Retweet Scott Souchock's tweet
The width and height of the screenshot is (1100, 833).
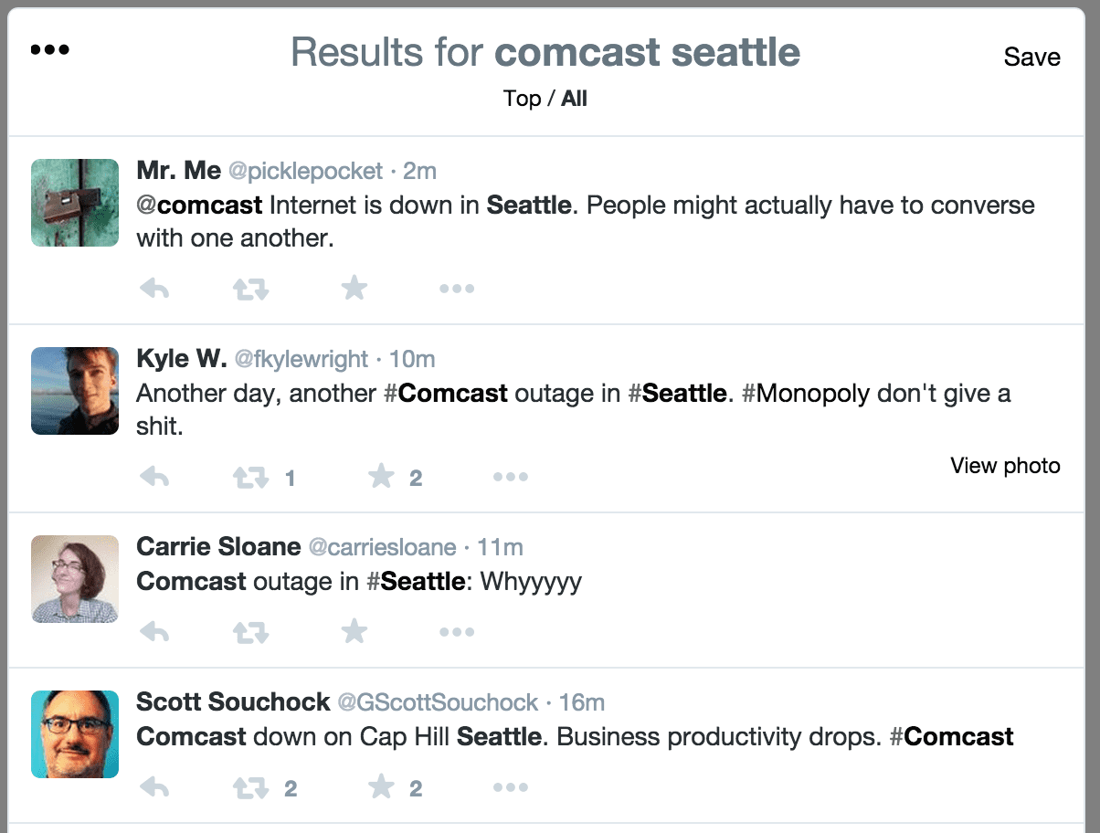click(x=250, y=787)
